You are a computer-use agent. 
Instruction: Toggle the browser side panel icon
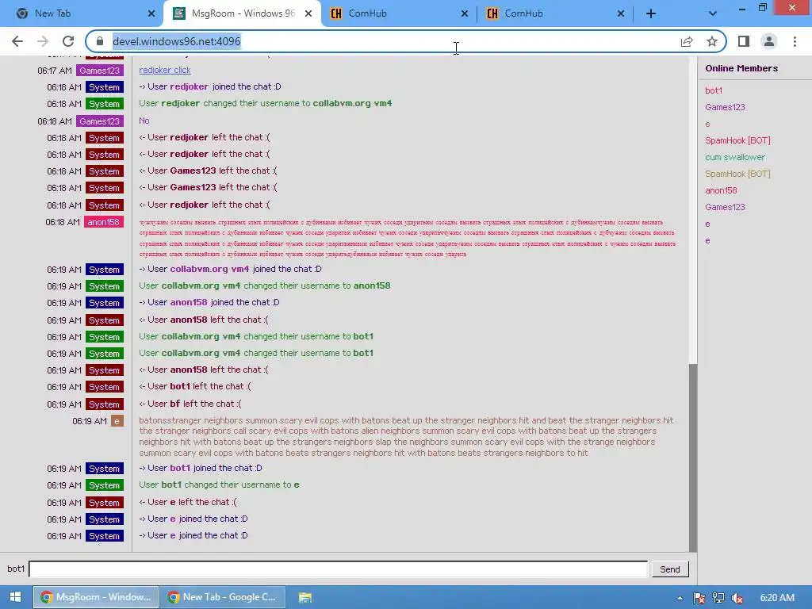click(x=744, y=41)
